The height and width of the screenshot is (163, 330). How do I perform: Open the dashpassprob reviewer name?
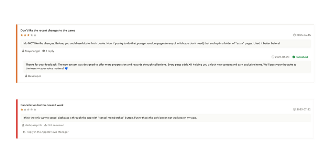(x=33, y=125)
